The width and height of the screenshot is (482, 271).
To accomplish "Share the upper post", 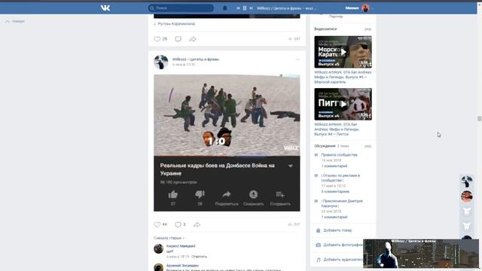I will (193, 39).
